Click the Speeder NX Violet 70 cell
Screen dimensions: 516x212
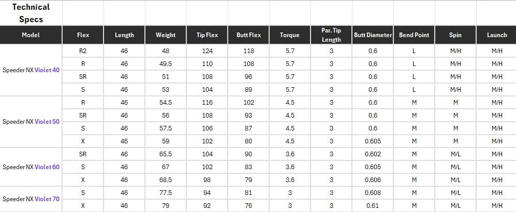point(31,199)
